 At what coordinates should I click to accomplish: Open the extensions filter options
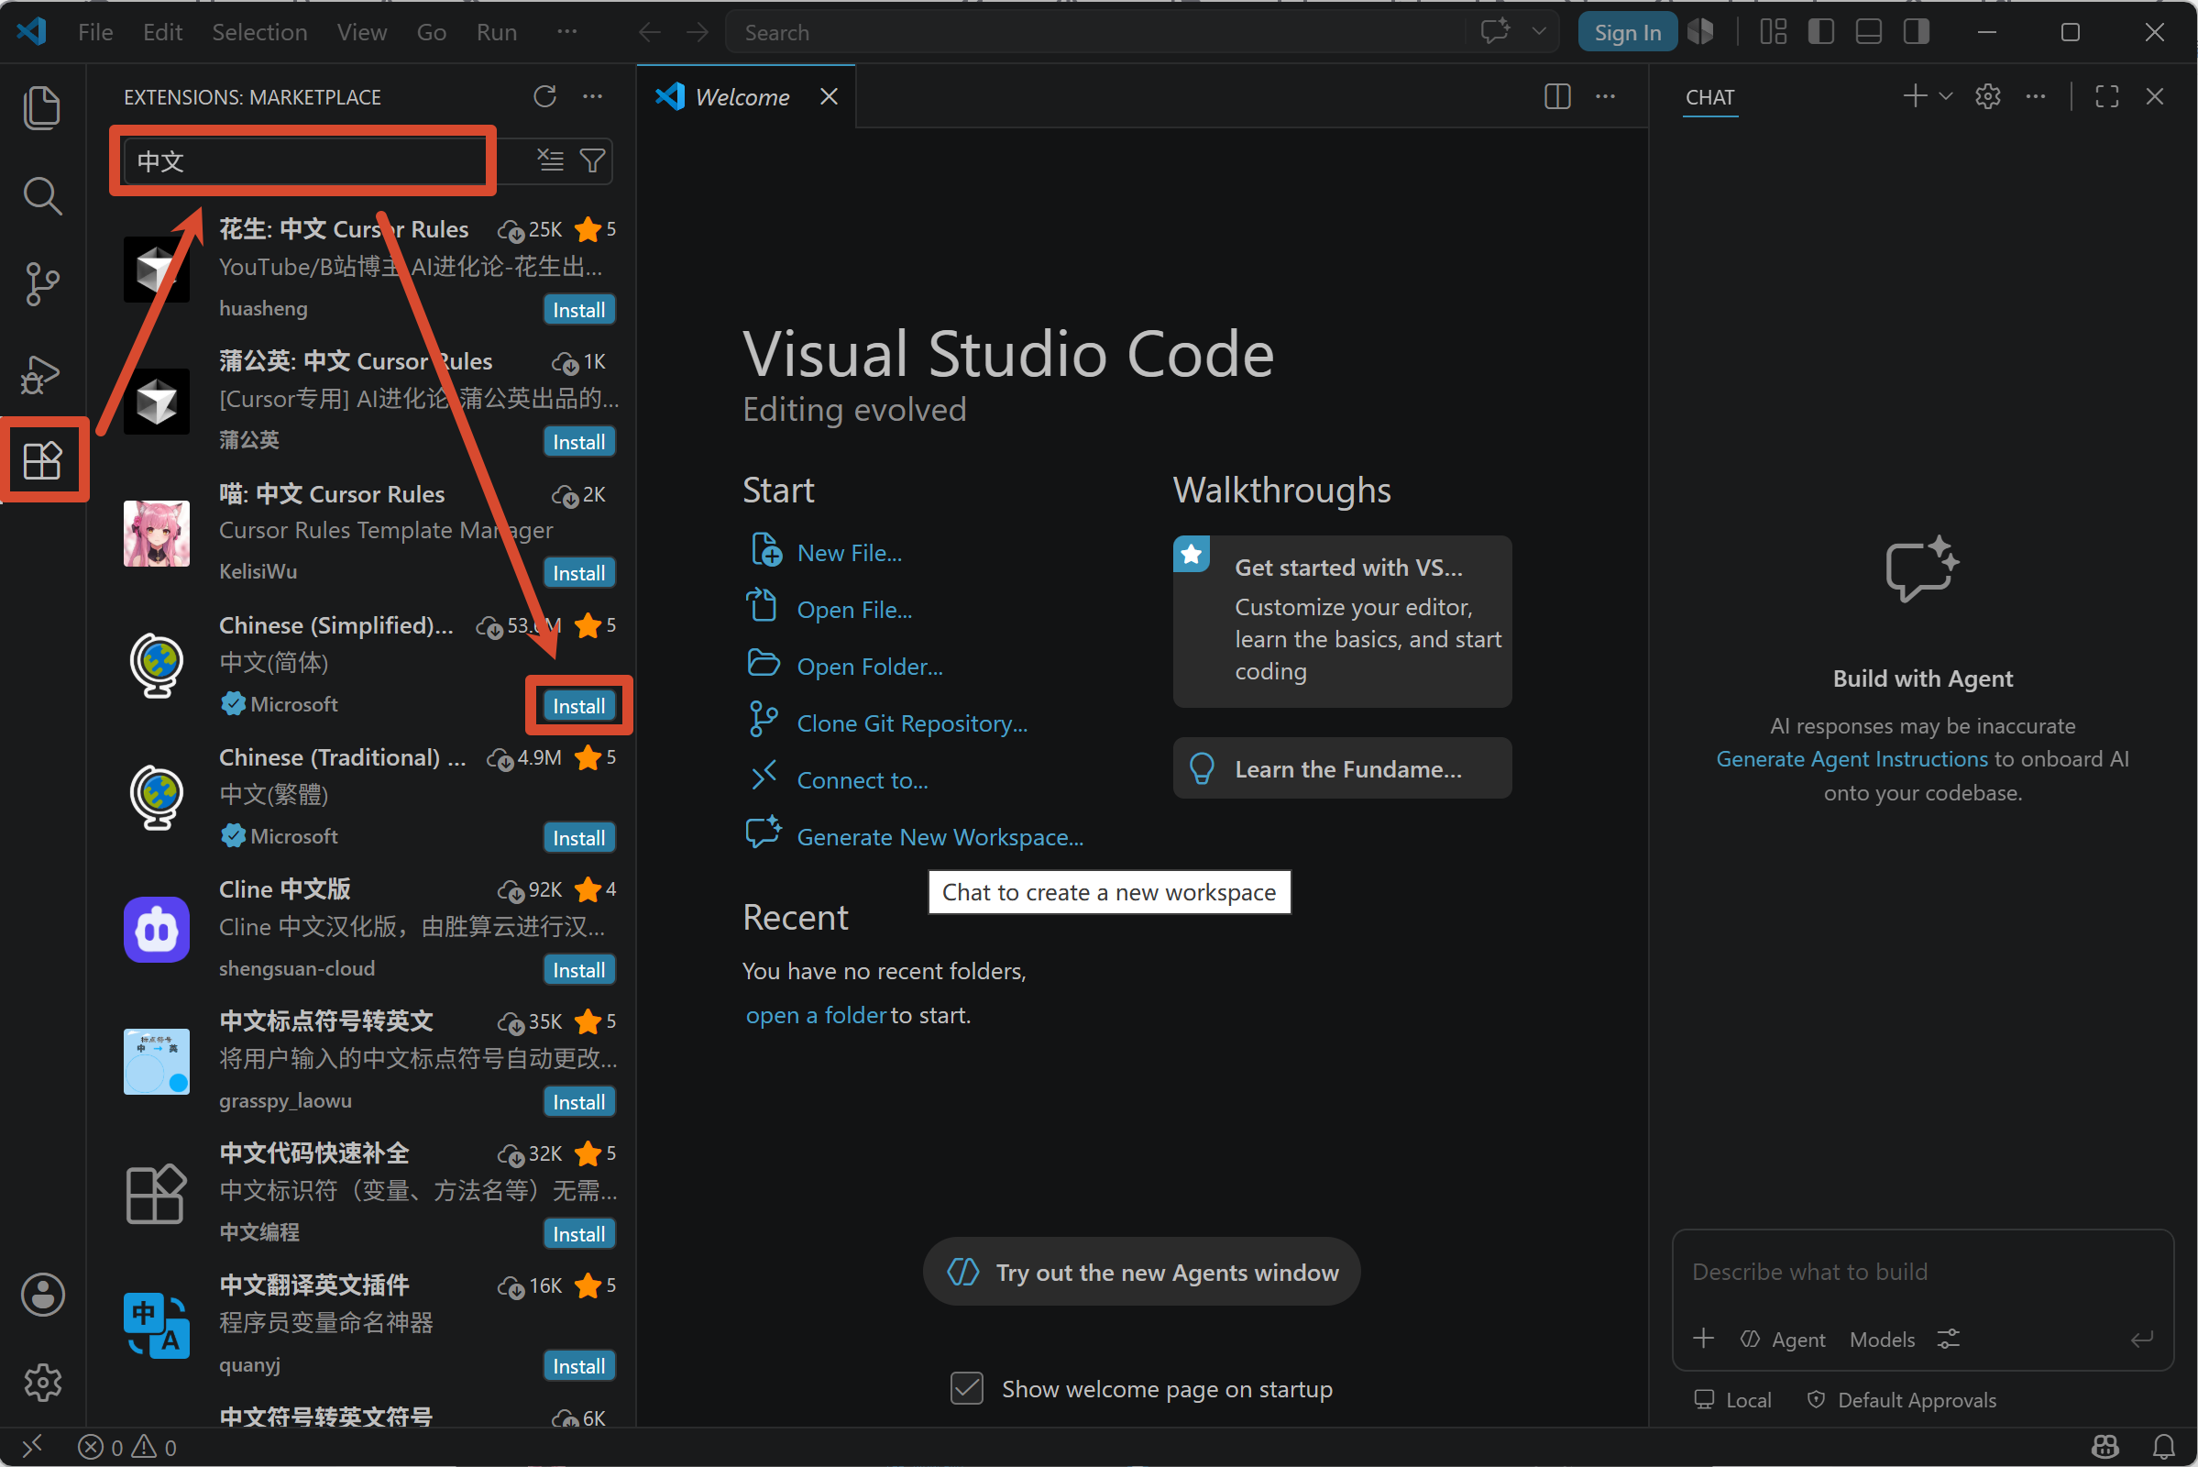pos(592,161)
